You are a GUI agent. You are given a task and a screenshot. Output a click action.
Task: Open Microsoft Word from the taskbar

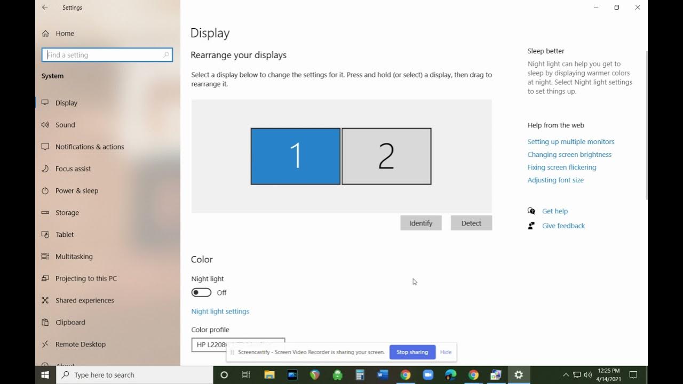click(x=383, y=375)
